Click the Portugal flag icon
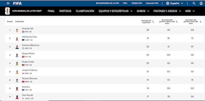205x101 pixels. tap(23, 65)
